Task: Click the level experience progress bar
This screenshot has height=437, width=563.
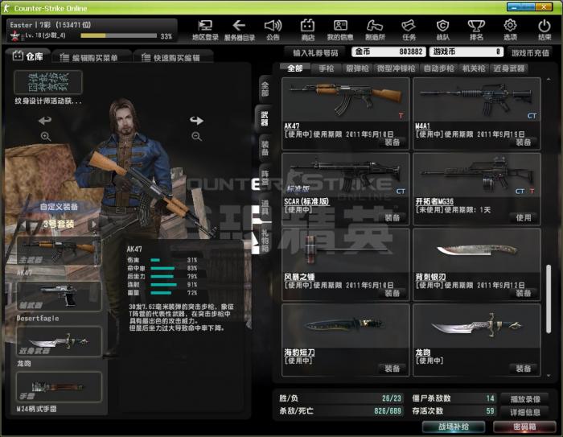Action: coord(119,35)
